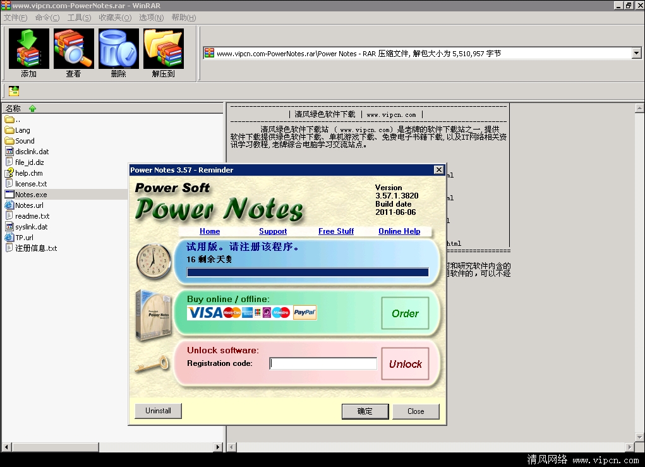Click comment pane vertical scrollbar up arrow

point(639,108)
